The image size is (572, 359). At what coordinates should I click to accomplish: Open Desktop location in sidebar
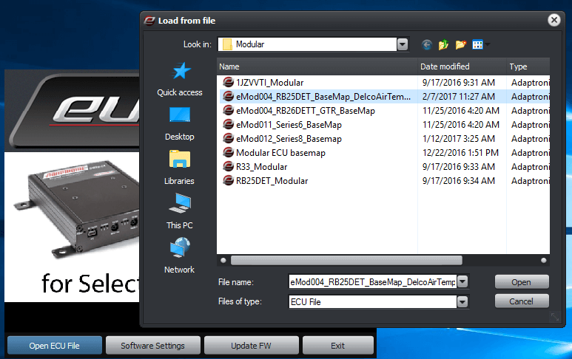coord(180,124)
